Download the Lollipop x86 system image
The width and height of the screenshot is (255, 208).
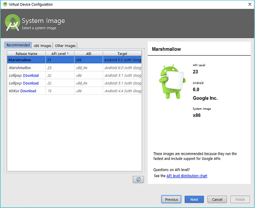(x=31, y=76)
